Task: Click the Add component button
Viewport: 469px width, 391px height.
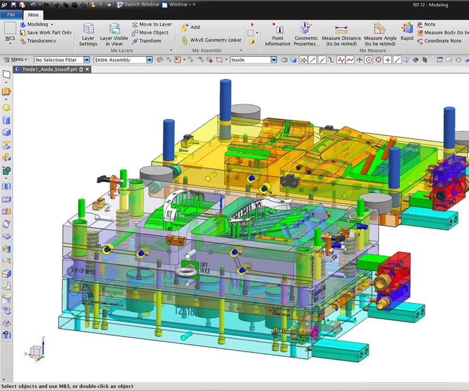Action: pos(190,27)
